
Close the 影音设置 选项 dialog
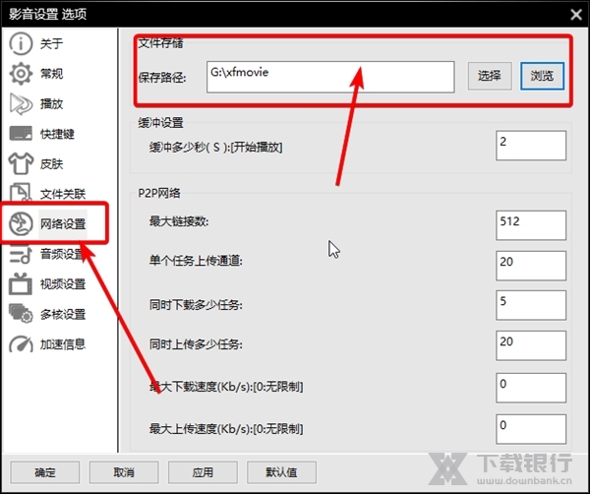tap(576, 15)
